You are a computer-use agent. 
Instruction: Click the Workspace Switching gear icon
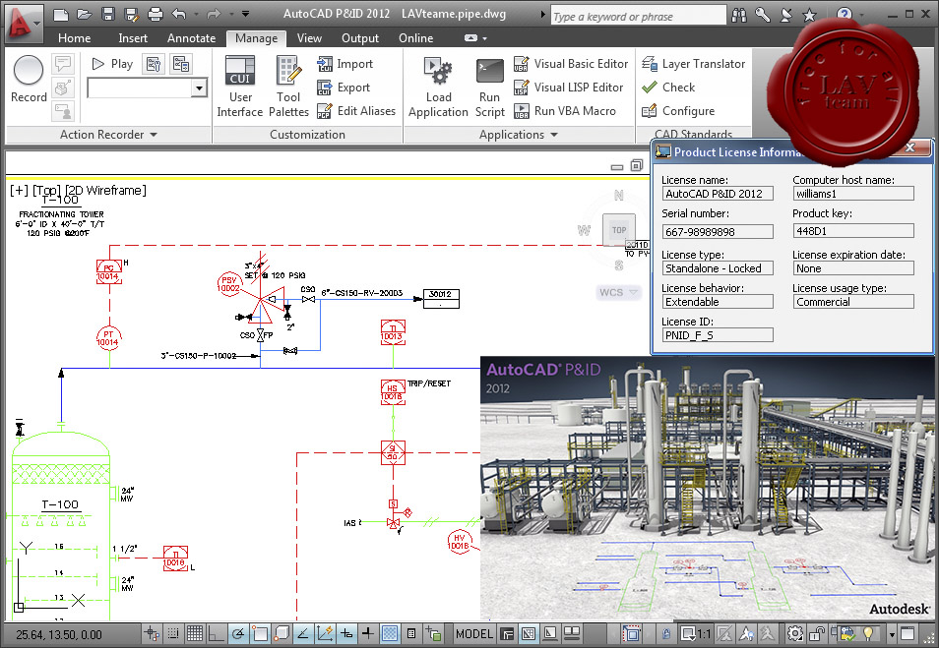[x=795, y=633]
